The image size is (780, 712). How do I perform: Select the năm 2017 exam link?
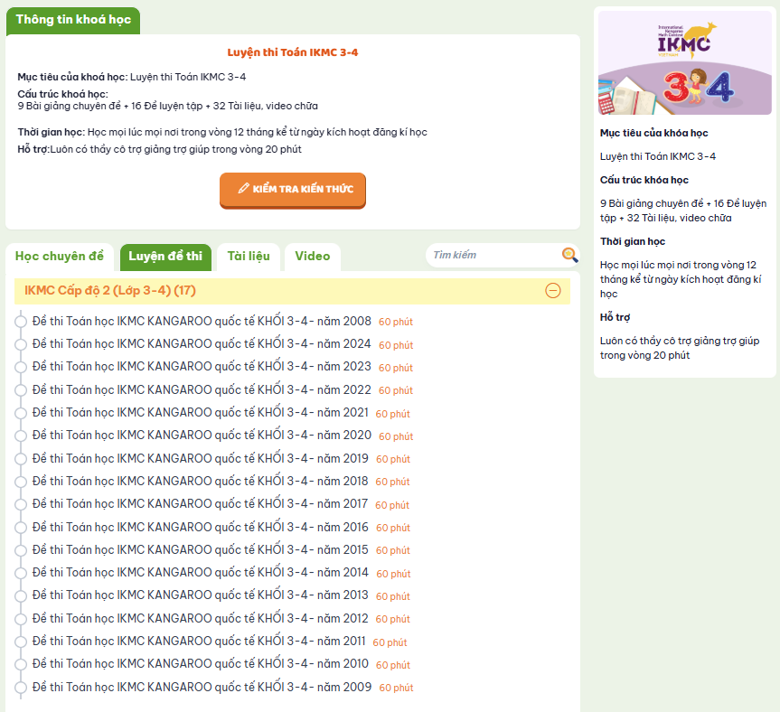tap(200, 504)
